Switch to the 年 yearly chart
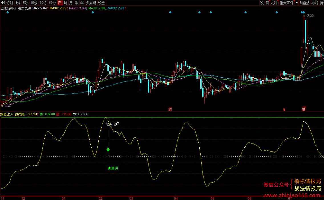This screenshot has height=200, width=324. click(x=82, y=3)
